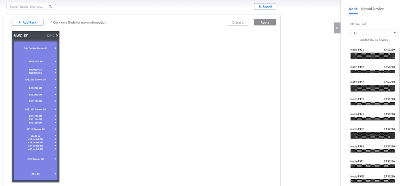
Task: Open the Nodes List filter dropdown
Action: tap(373, 33)
